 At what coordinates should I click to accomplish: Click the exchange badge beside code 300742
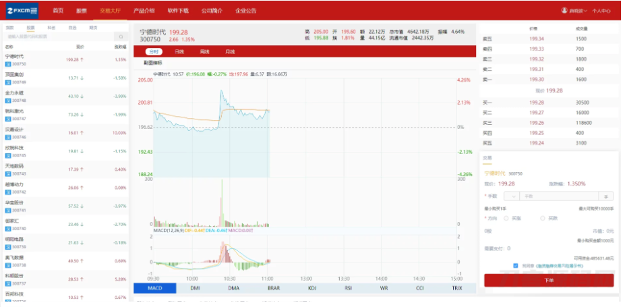click(8, 192)
